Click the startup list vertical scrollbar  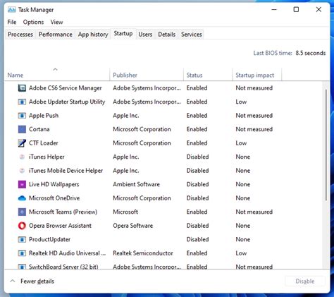click(326, 145)
